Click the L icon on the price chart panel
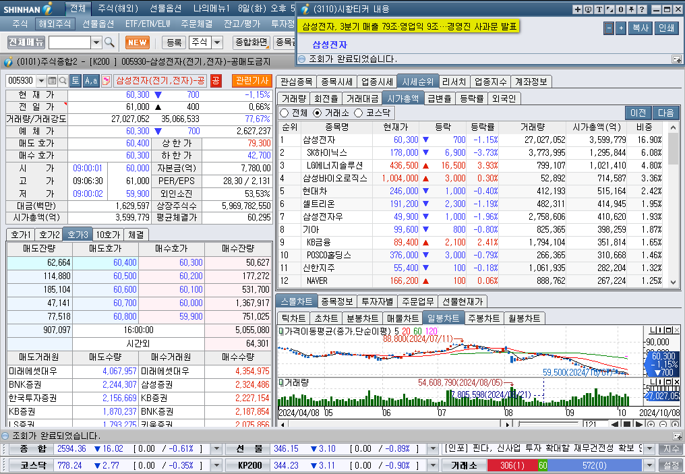685x474 pixels. [653, 330]
